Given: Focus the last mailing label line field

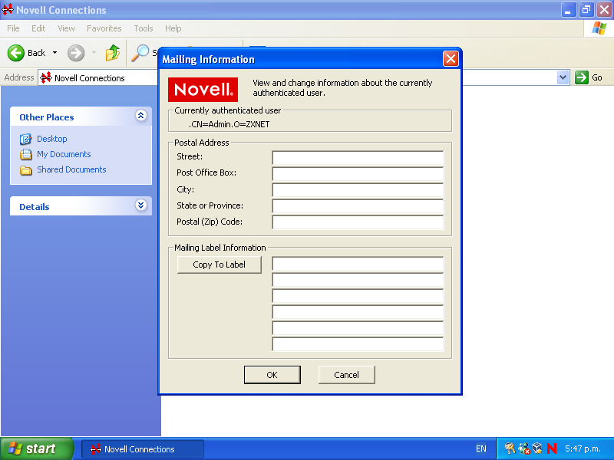Looking at the screenshot, I should point(358,344).
